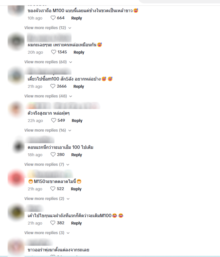Expand View more replies (7)
The image size is (220, 257).
pyautogui.click(x=47, y=164)
